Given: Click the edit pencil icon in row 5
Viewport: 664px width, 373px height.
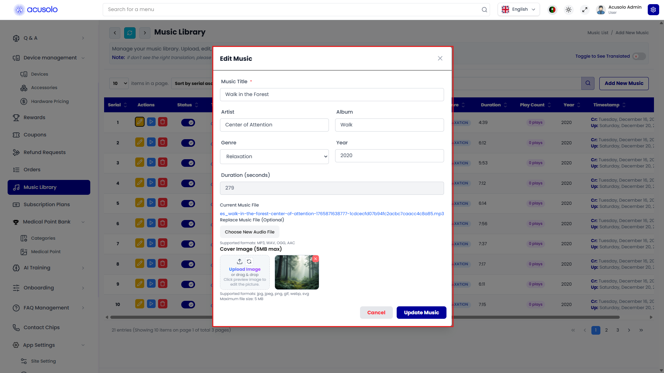Looking at the screenshot, I should [x=140, y=203].
